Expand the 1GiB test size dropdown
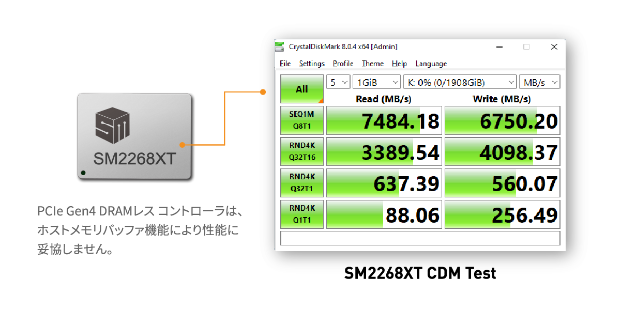This screenshot has height=310, width=621. click(x=376, y=82)
